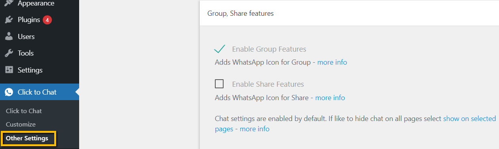Click the Tools wrench icon
The height and width of the screenshot is (149, 499).
(x=9, y=53)
